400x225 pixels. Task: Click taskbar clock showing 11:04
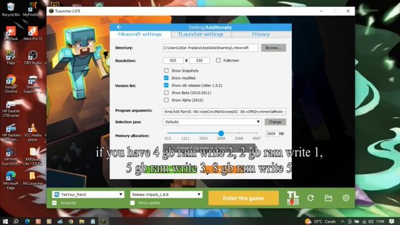[x=380, y=221]
